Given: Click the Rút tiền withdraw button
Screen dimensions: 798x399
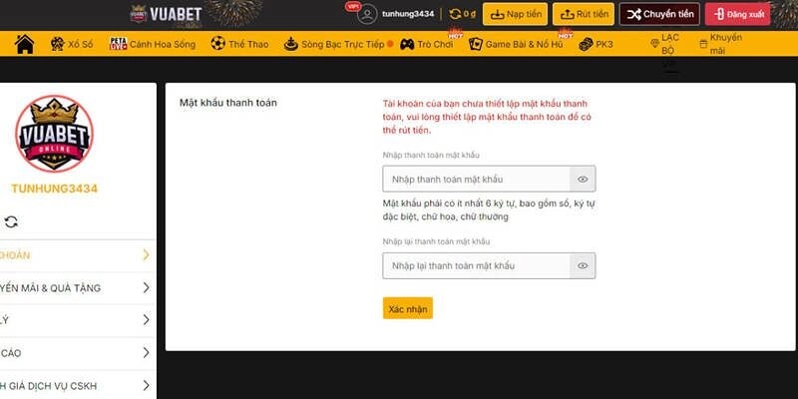Looking at the screenshot, I should (x=584, y=14).
